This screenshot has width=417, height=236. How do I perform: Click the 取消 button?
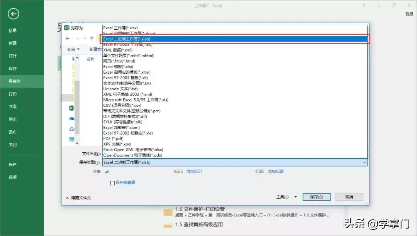click(349, 197)
